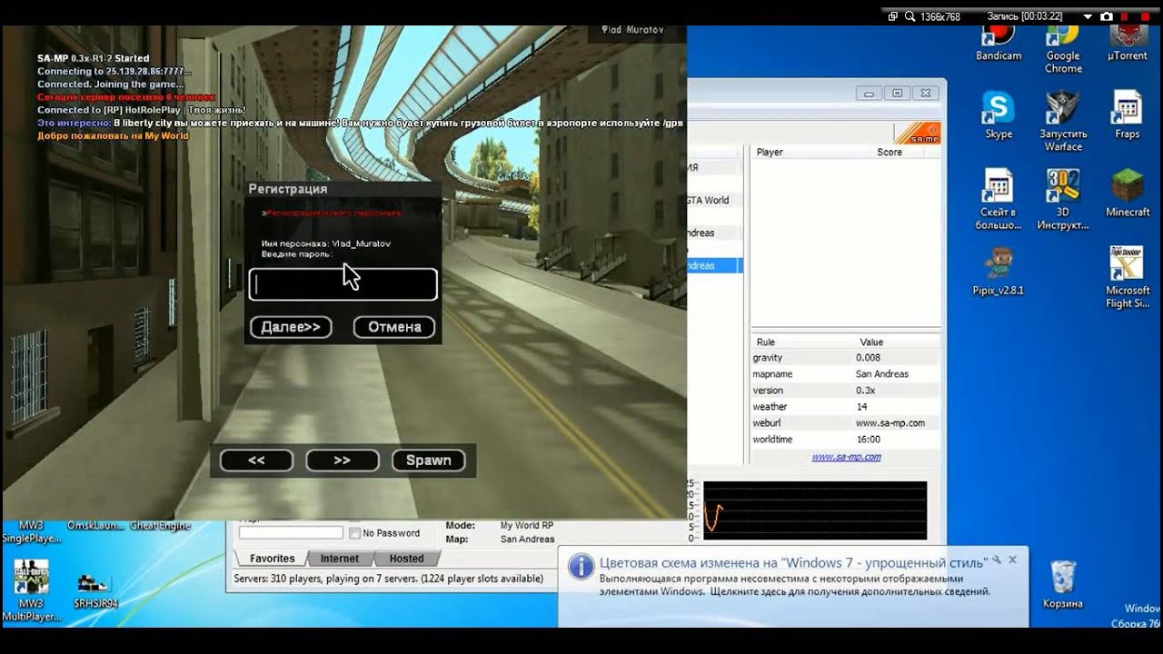Click the 1366x768 resolution text in the recorder bar
1163x654 pixels.
pyautogui.click(x=940, y=16)
